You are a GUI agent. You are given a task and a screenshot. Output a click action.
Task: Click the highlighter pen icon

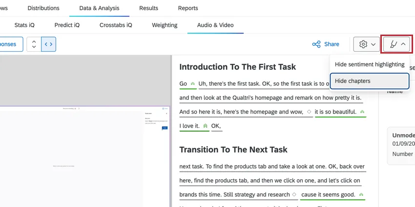(x=393, y=44)
